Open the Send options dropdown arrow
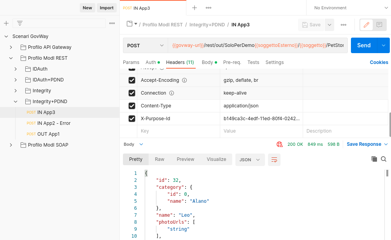 click(384, 45)
